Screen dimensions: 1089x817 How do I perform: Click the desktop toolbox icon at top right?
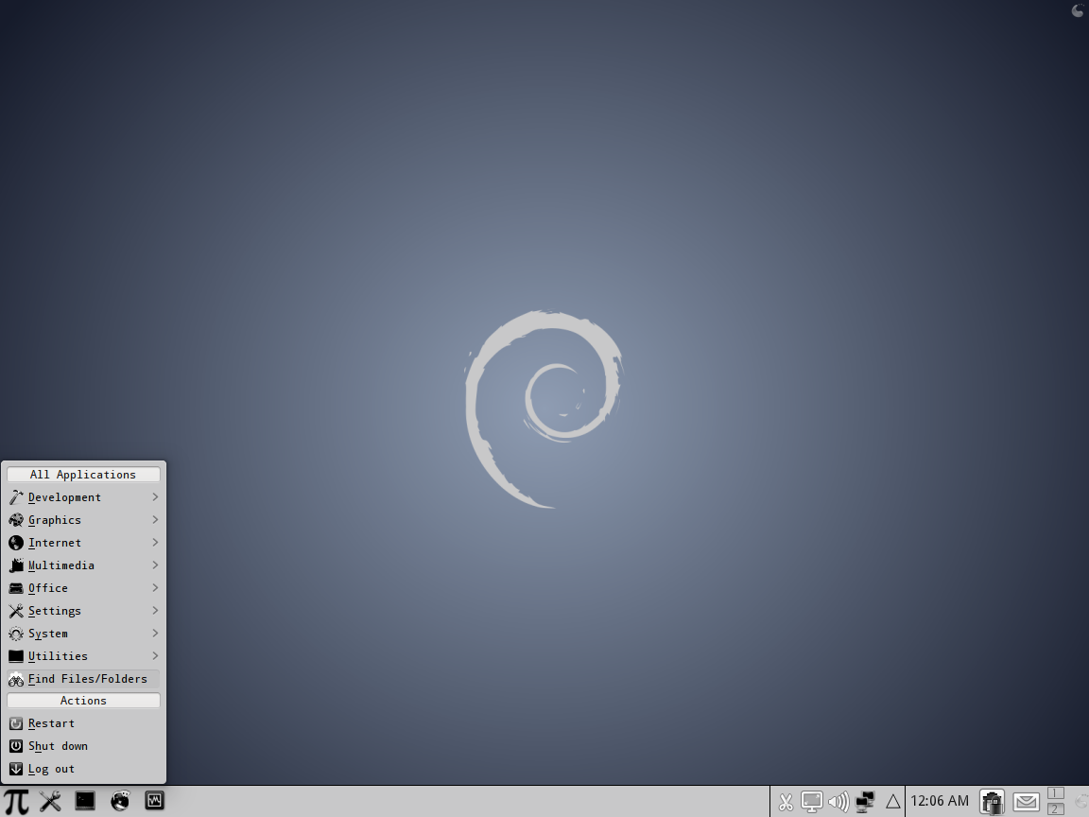click(x=1078, y=9)
